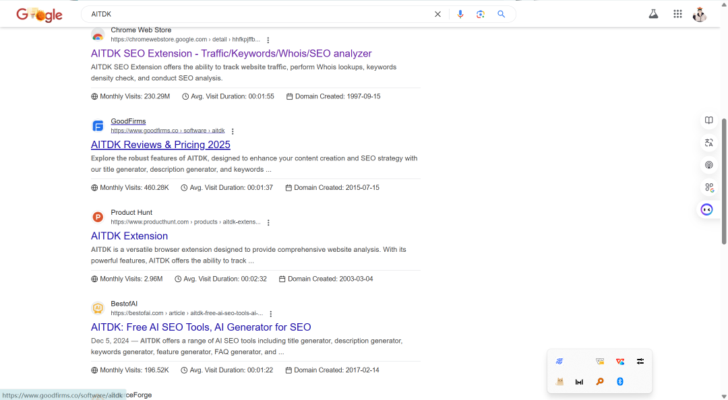Click Avg. Visit Duration: 00:01:55
Viewport: 728px width, 400px height.
[228, 96]
